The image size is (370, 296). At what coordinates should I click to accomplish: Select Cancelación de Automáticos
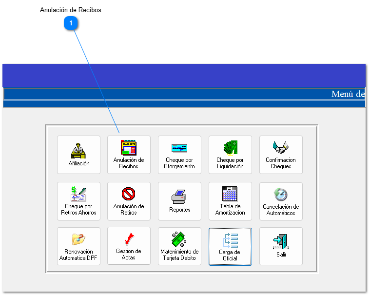[281, 201]
